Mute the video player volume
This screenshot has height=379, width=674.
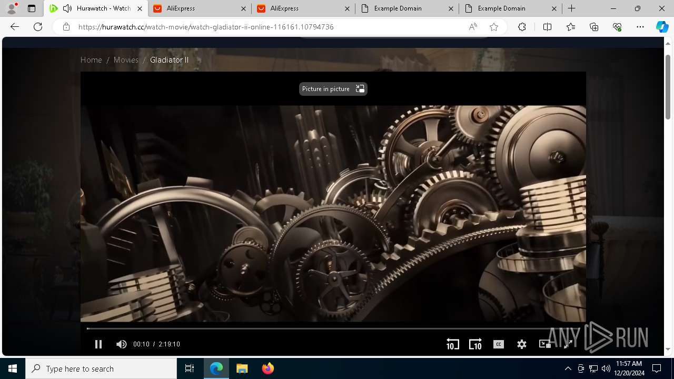click(x=121, y=344)
